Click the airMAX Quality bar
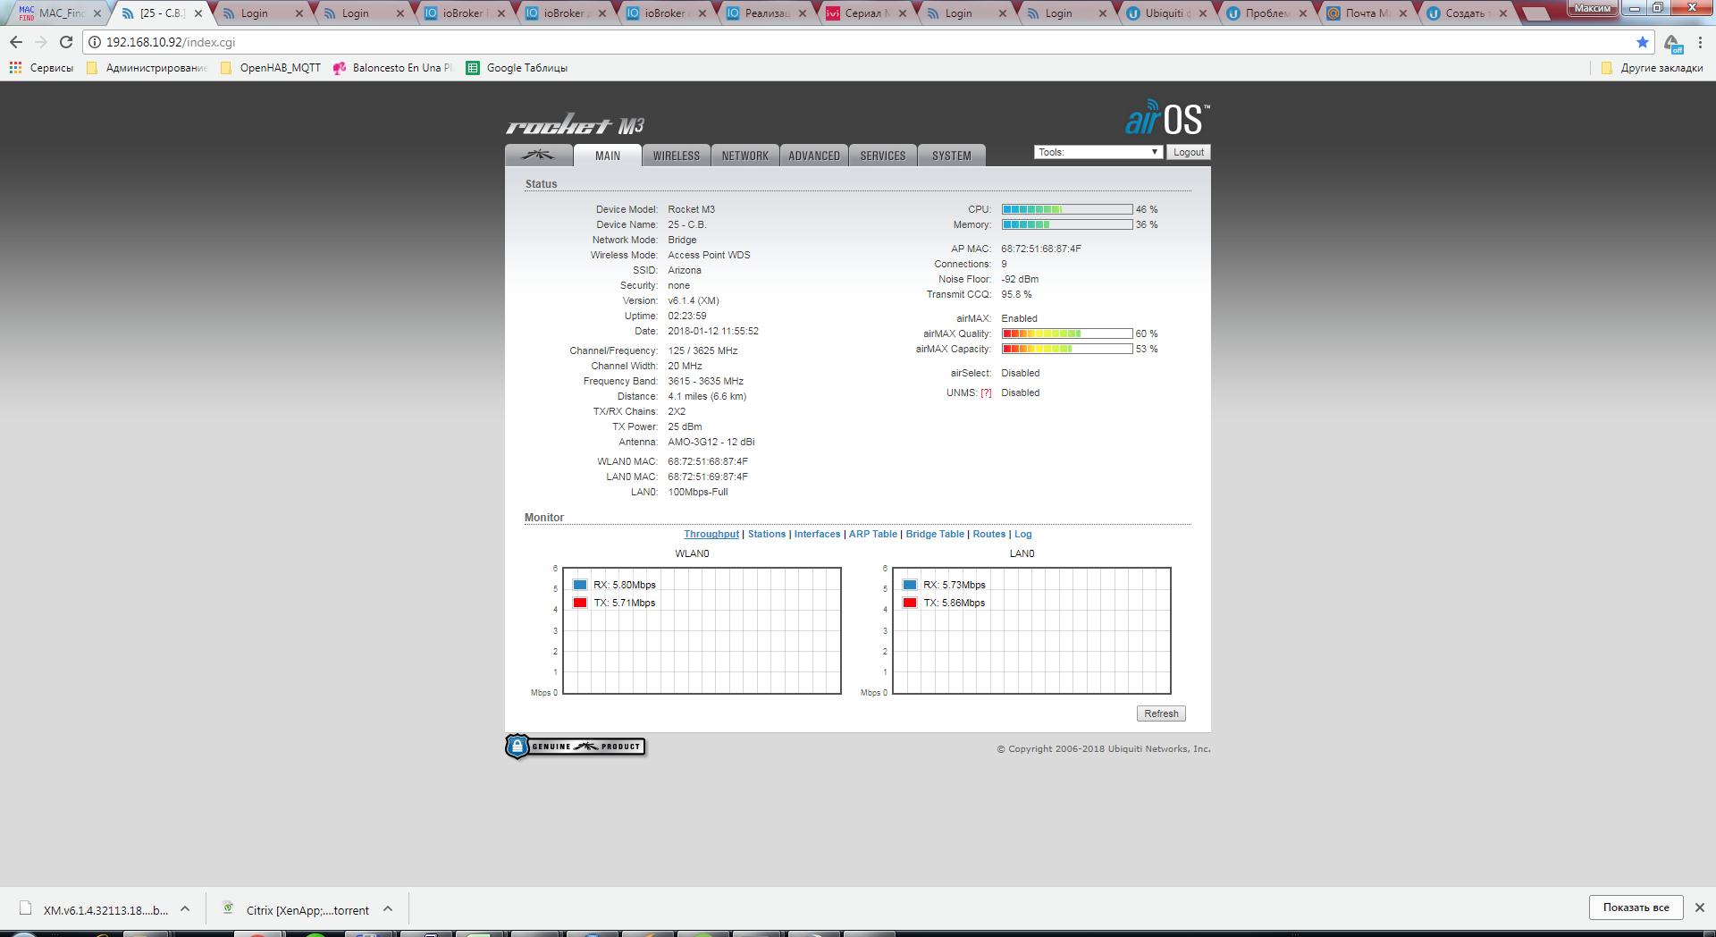 [x=1067, y=333]
